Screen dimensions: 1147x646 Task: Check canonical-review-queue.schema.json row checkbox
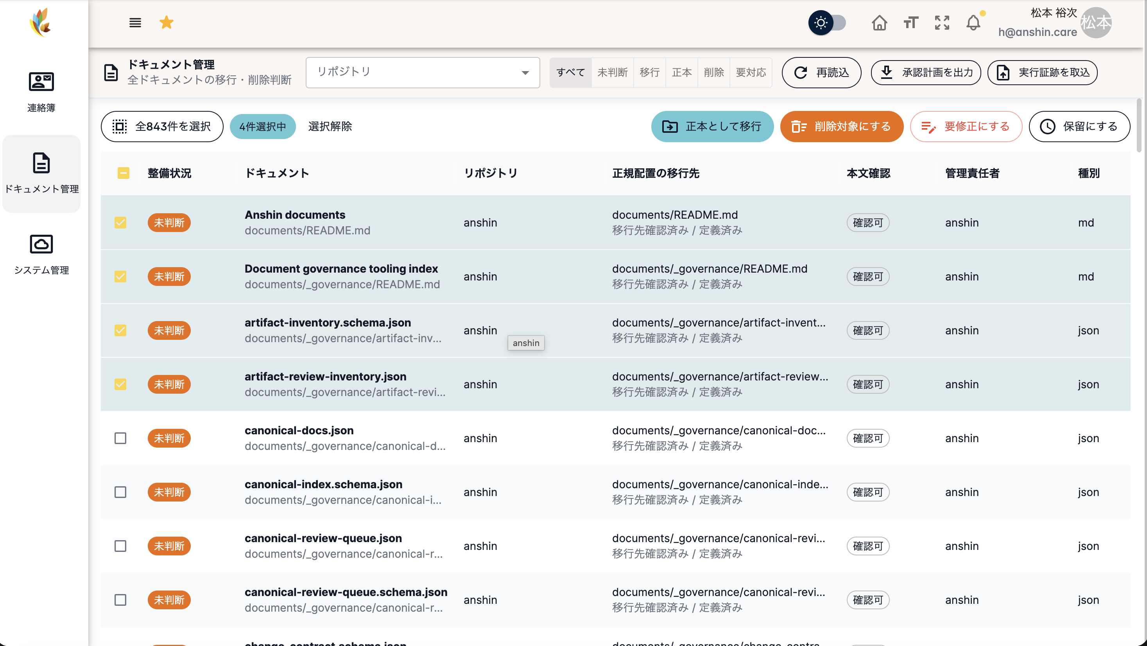click(120, 599)
